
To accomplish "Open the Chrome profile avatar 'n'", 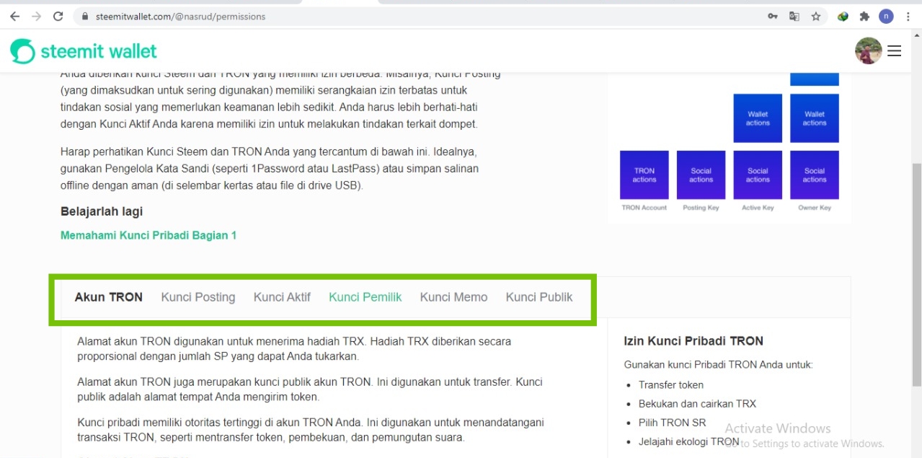I will click(x=886, y=17).
